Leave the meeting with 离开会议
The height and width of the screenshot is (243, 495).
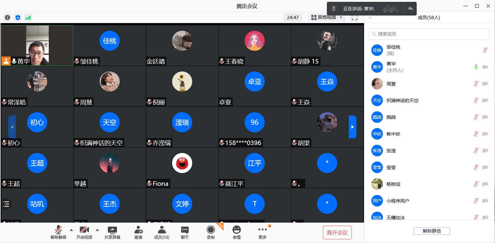(337, 233)
